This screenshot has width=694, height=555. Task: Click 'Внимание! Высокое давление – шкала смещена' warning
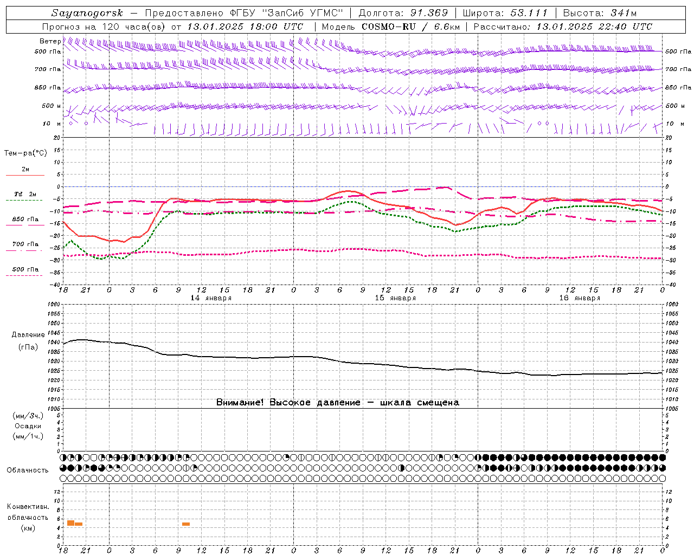[337, 402]
